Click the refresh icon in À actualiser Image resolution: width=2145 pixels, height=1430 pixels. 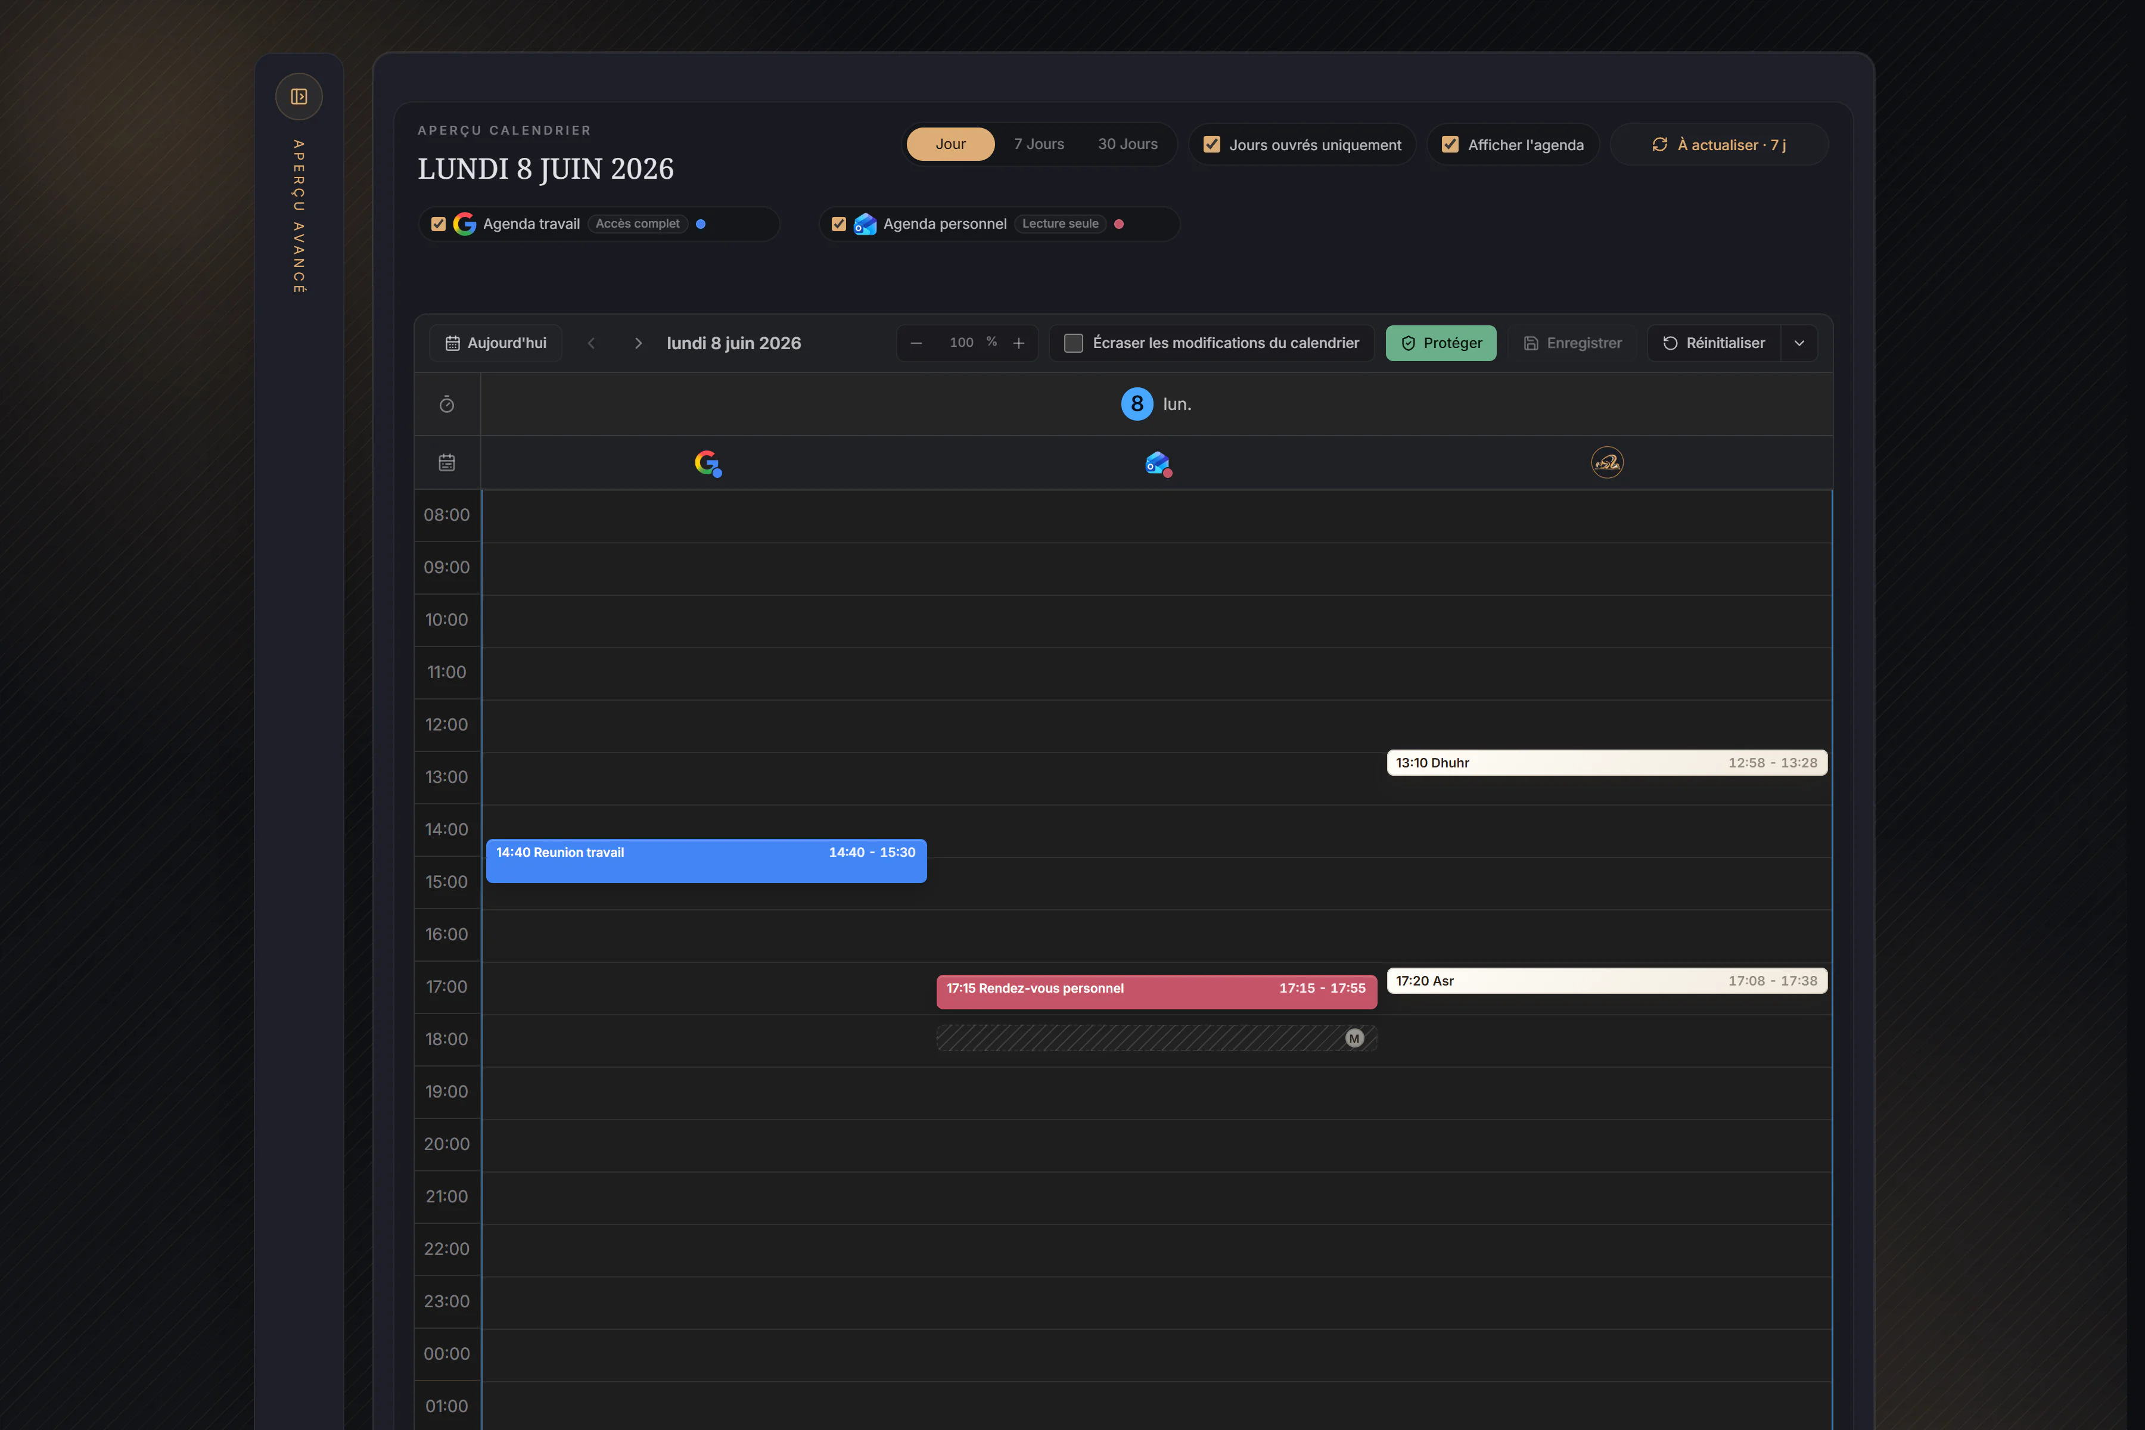(x=1660, y=144)
